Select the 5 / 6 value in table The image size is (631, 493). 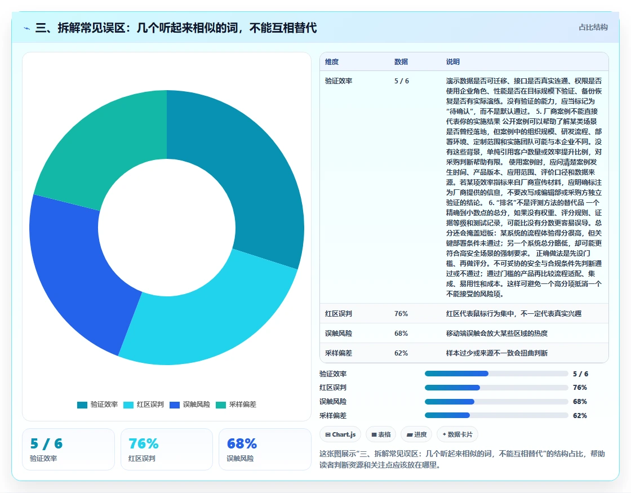402,81
